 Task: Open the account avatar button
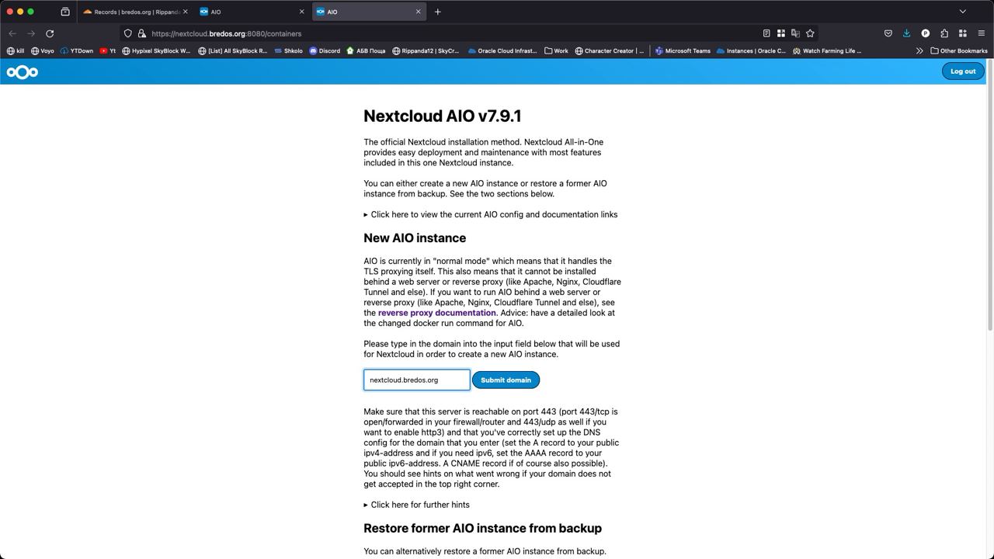coord(926,33)
